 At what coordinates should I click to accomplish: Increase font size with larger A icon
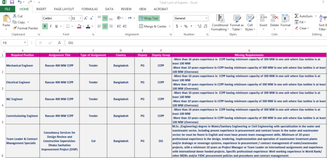tap(86, 18)
